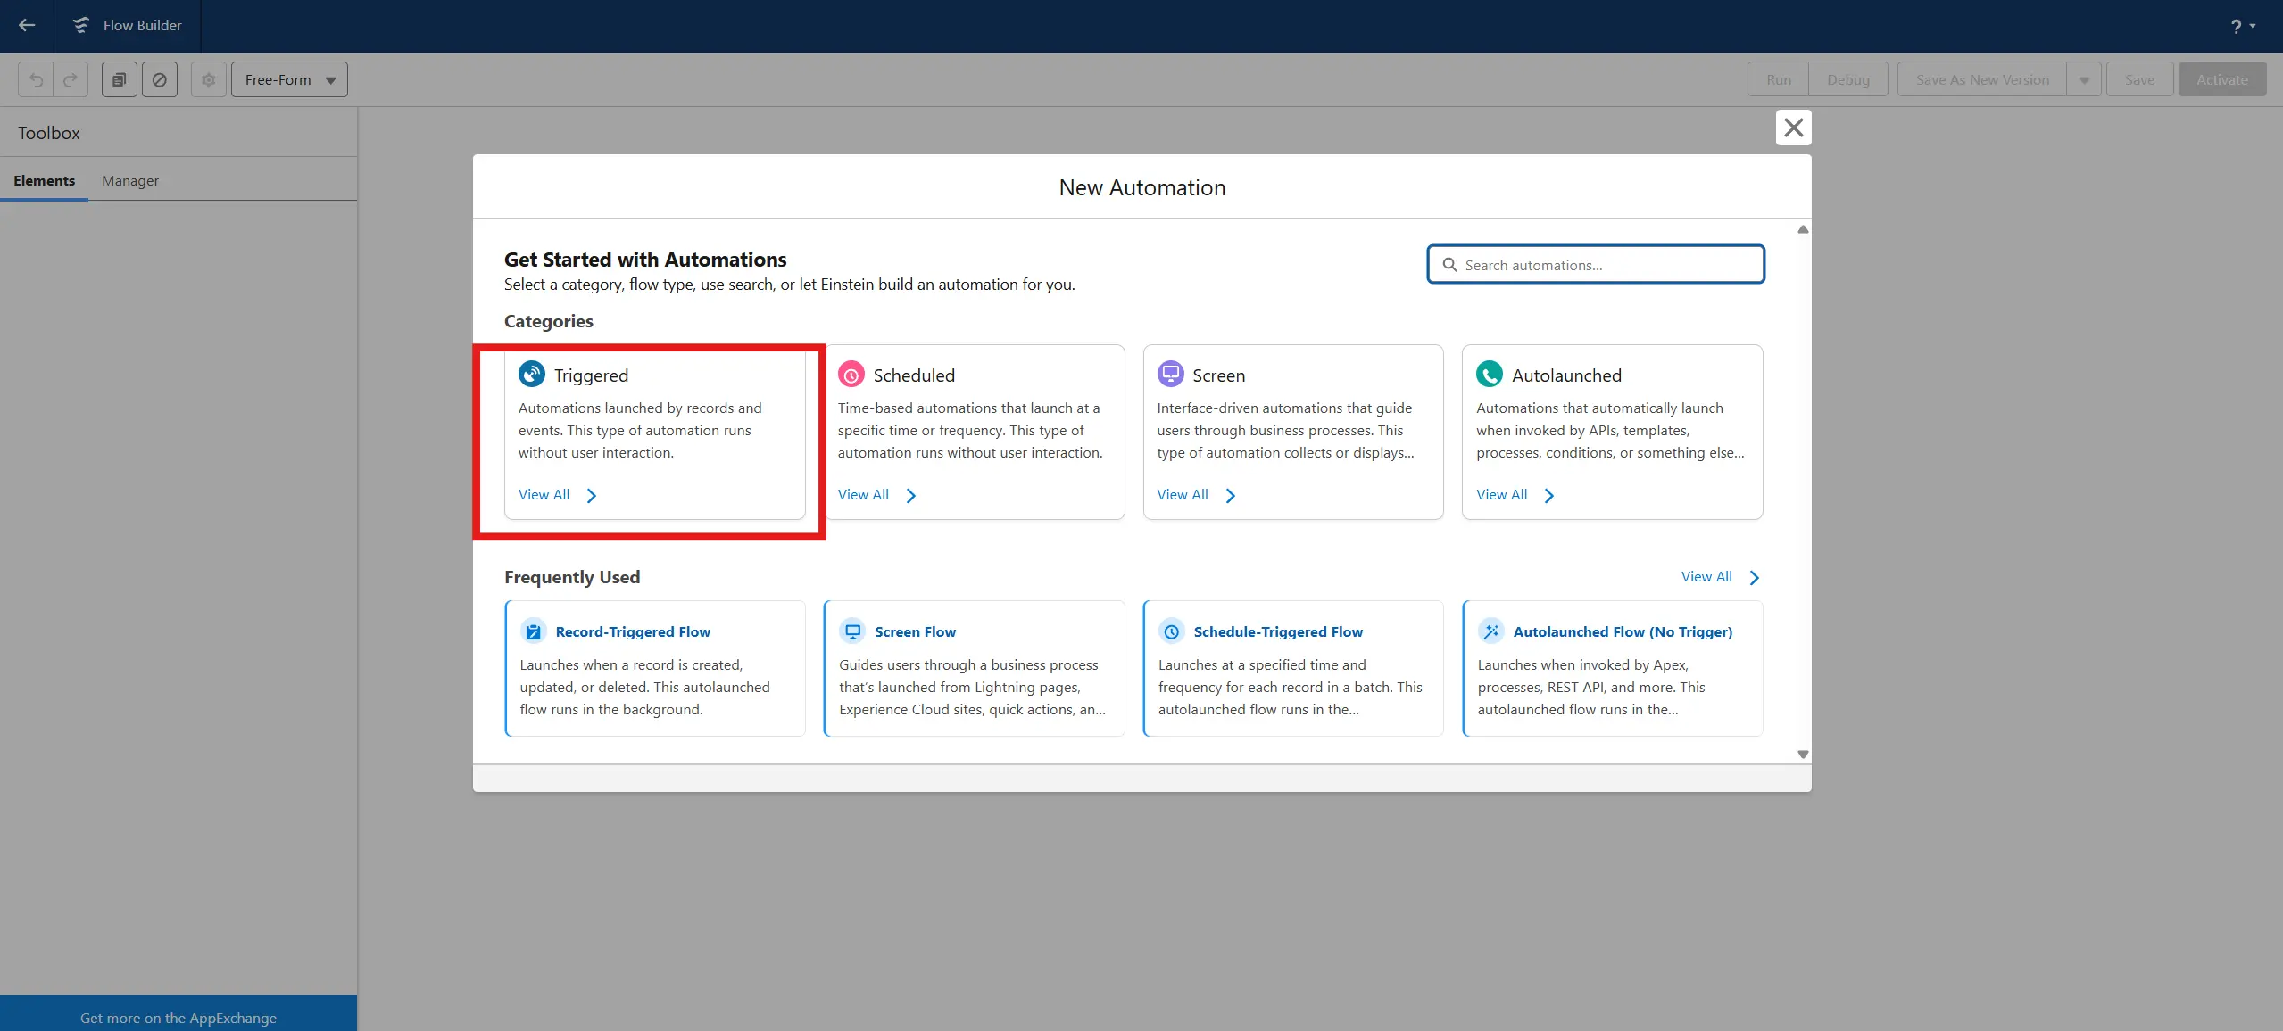Click the undo toolbar icon

click(x=36, y=79)
